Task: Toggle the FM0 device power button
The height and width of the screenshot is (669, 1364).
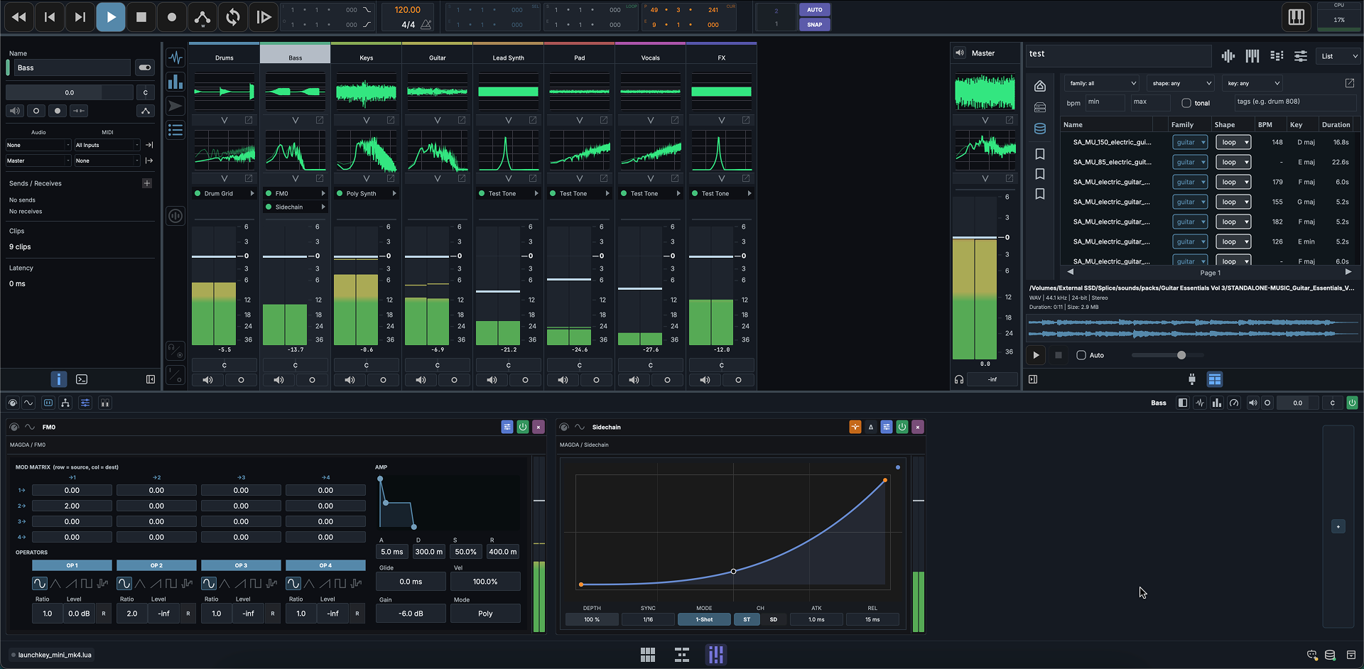Action: 523,427
